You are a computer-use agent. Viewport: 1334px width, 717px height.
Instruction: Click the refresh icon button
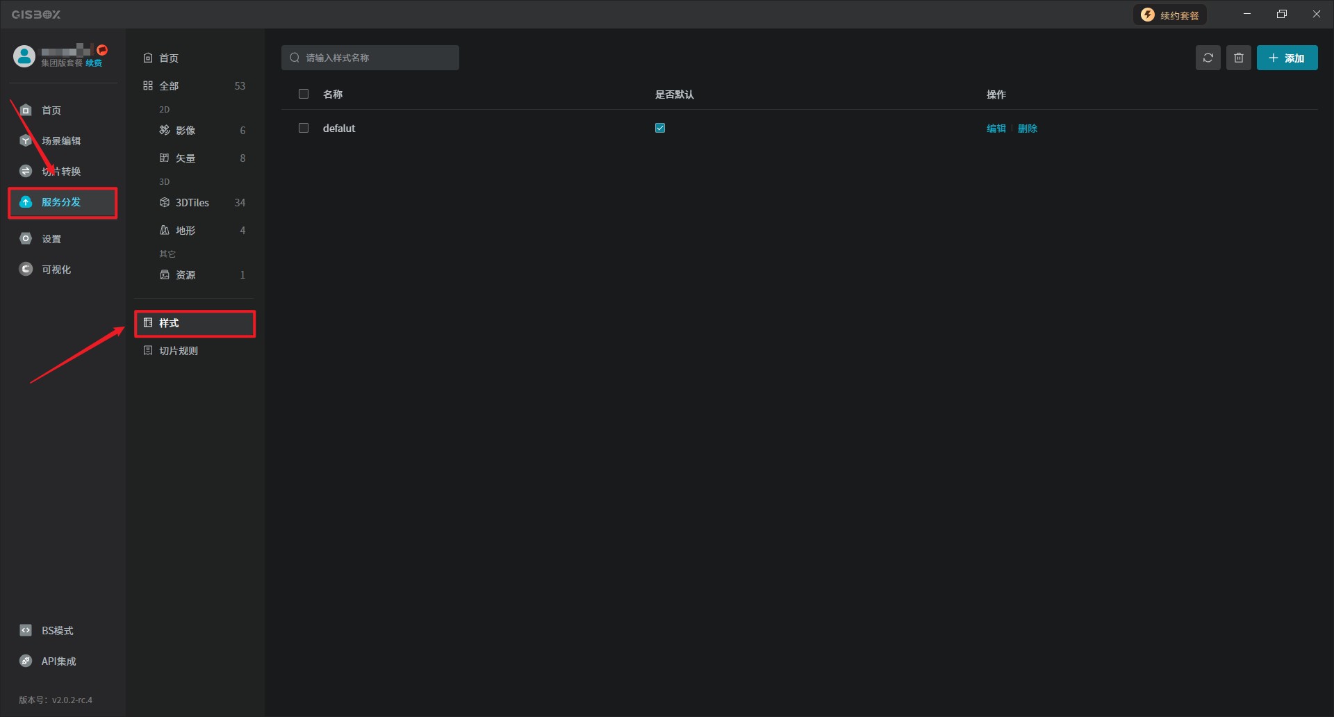(1208, 58)
